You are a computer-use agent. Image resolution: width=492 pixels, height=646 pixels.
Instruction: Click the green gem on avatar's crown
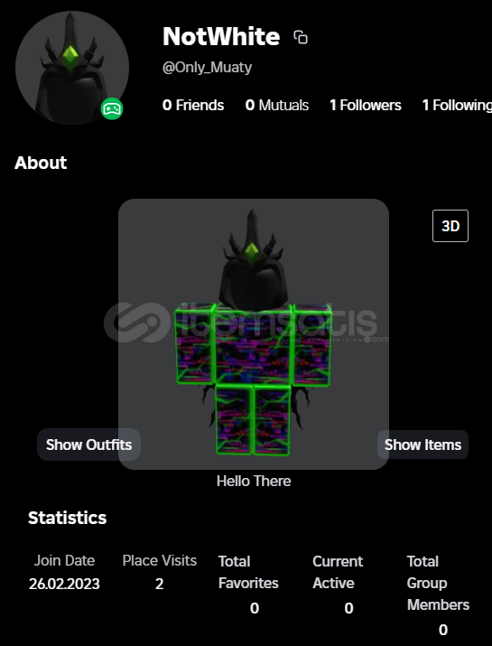click(251, 253)
